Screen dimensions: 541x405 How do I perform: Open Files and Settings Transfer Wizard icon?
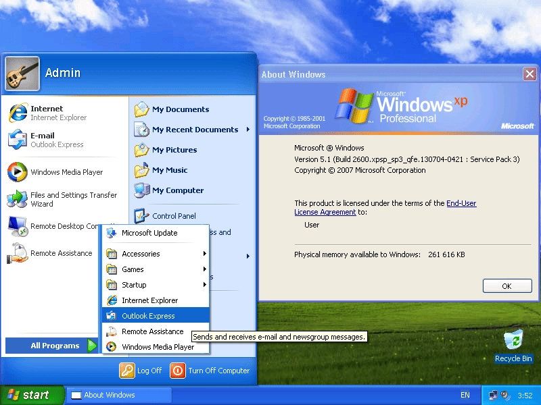(18, 199)
